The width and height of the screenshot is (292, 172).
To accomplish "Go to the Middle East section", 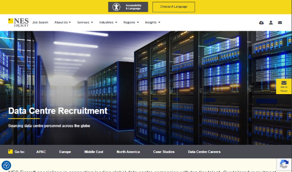I will tap(94, 152).
